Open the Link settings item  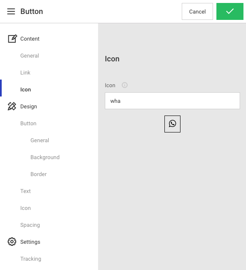tap(25, 72)
